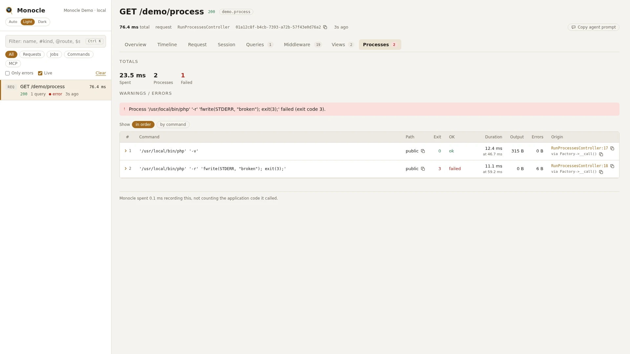Screen dimensions: 630x354
Task: Open RunProcessesController:18 origin link
Action: [x=579, y=166]
